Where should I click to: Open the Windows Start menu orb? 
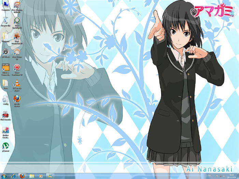(4, 176)
